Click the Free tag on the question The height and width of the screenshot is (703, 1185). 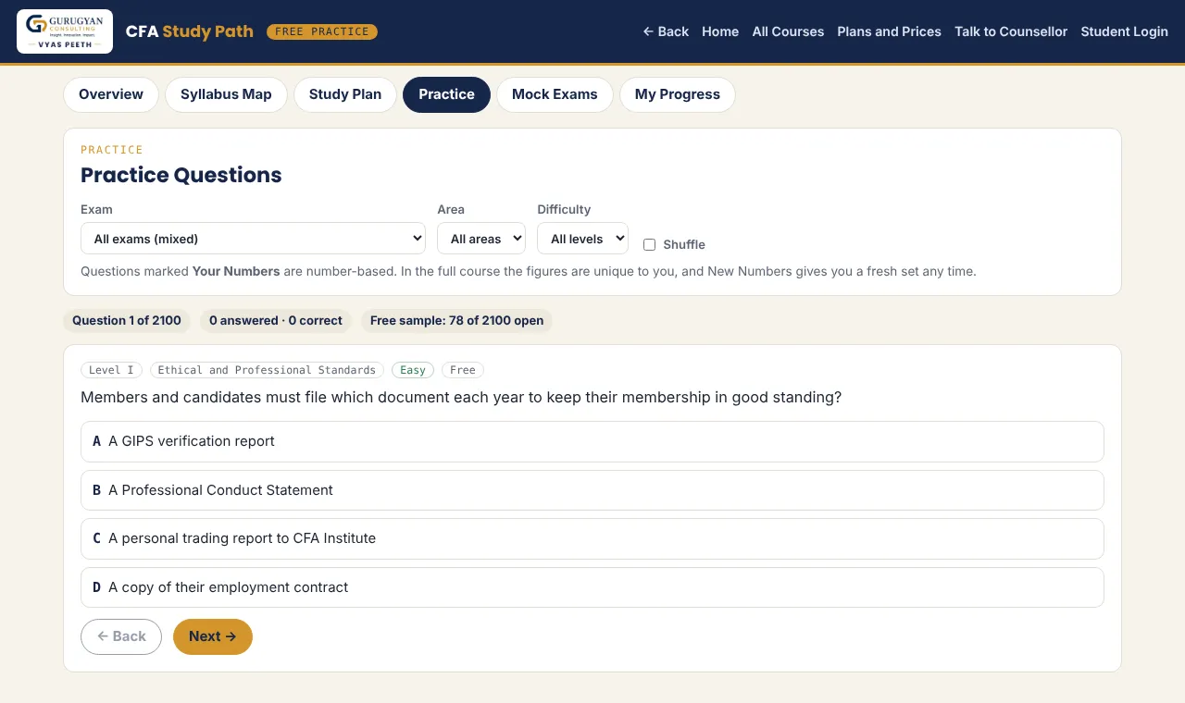pyautogui.click(x=463, y=370)
